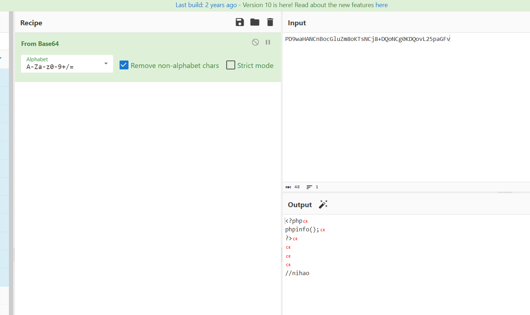Click the <?php output line
Screen dimensions: 530x315
pyautogui.click(x=294, y=221)
